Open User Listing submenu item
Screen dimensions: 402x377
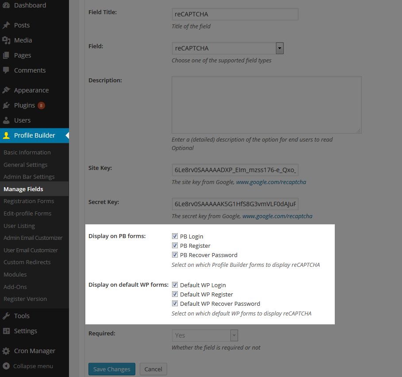19,226
